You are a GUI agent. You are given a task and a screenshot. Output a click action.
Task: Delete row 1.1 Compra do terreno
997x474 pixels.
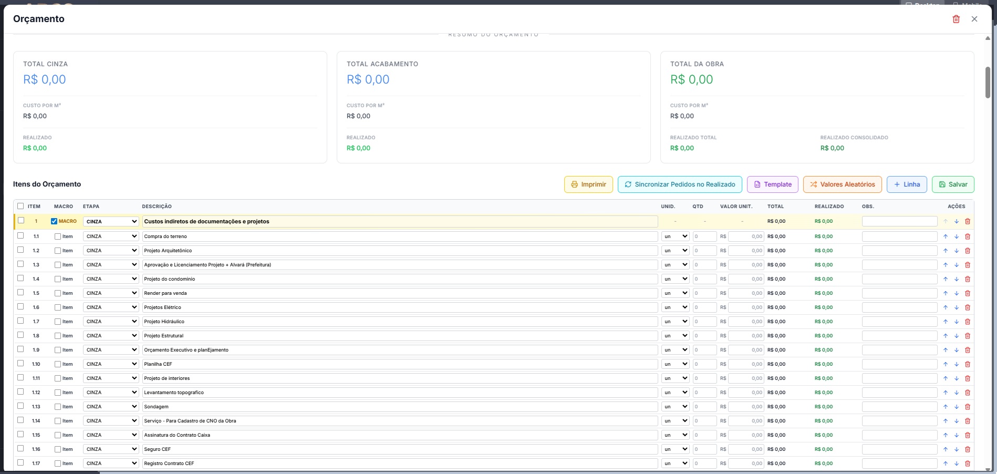[968, 236]
